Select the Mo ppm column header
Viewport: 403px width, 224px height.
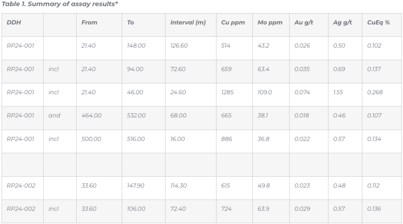click(270, 23)
